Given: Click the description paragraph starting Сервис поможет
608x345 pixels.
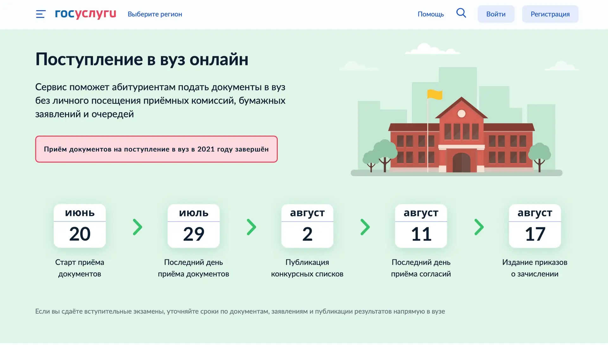Looking at the screenshot, I should [160, 101].
